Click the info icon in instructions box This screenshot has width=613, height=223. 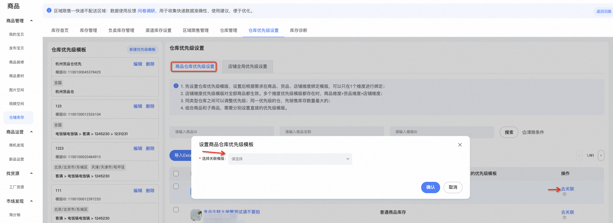point(176,86)
